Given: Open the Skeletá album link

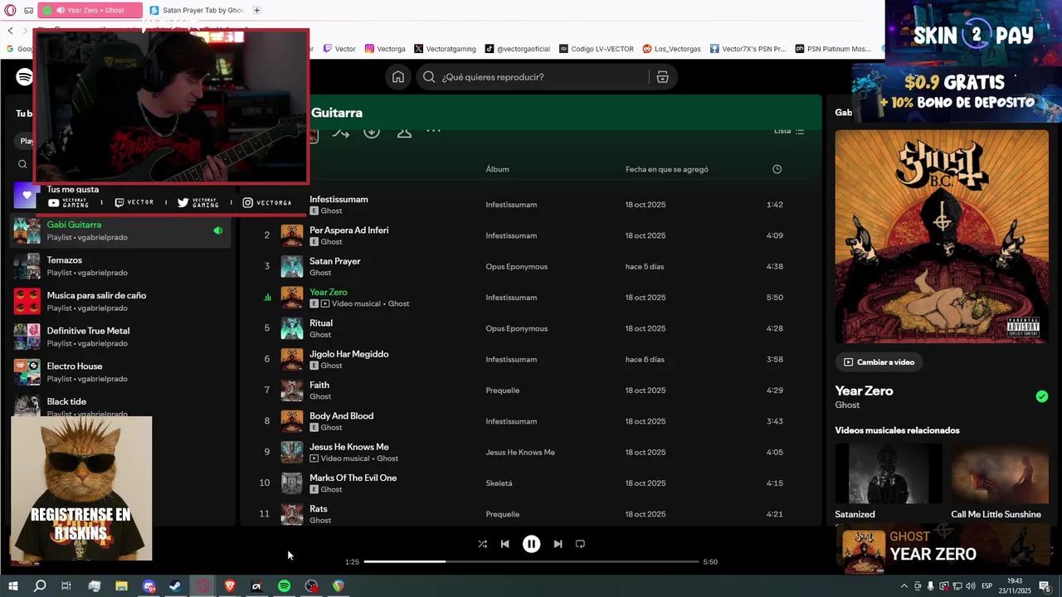Looking at the screenshot, I should [x=499, y=483].
